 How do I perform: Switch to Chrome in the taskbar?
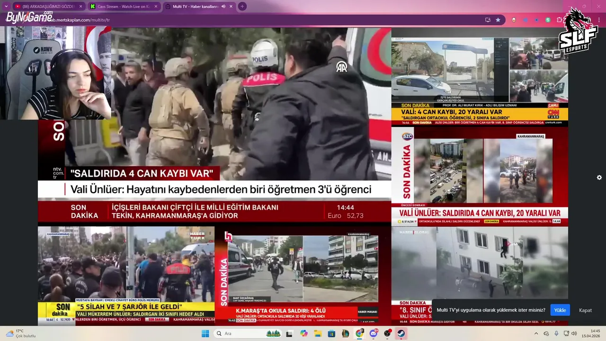pos(360,333)
